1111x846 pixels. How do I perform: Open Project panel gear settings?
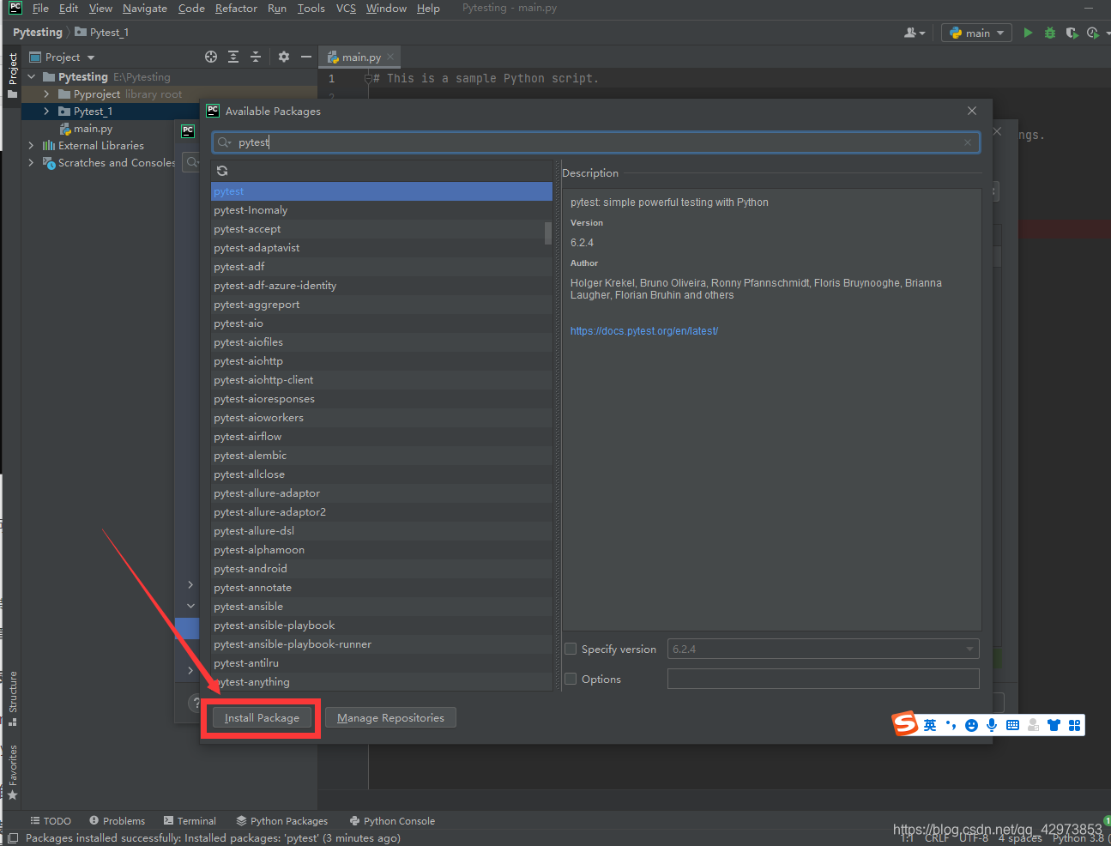tap(284, 57)
